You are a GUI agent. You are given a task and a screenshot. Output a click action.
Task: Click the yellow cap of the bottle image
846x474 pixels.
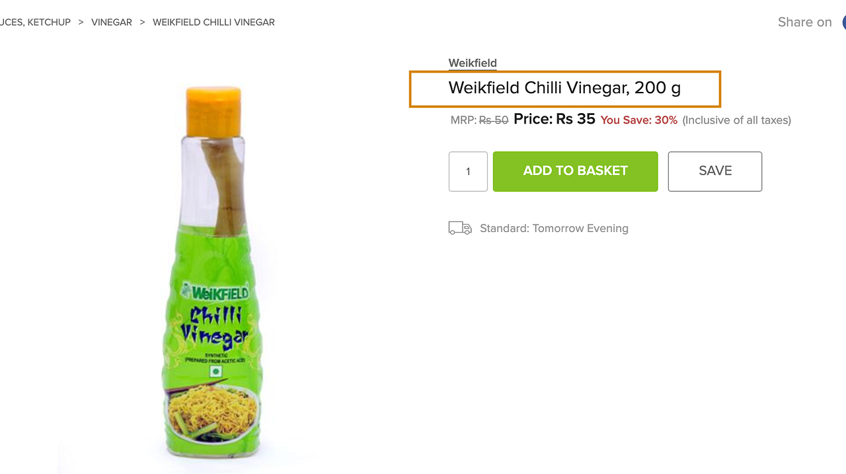(213, 110)
